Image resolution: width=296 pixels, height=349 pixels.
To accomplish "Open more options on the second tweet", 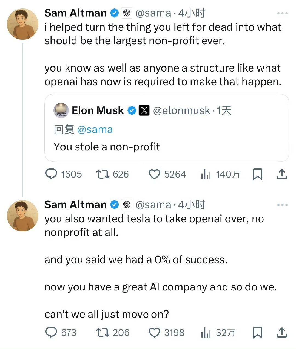I will click(282, 205).
